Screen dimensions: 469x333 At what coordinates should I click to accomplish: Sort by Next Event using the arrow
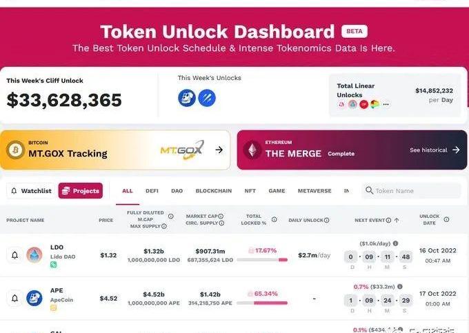click(397, 220)
